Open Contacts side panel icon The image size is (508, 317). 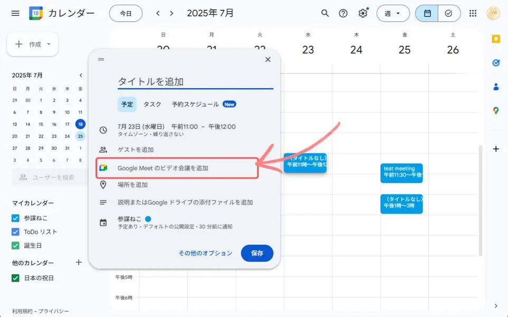pyautogui.click(x=496, y=87)
